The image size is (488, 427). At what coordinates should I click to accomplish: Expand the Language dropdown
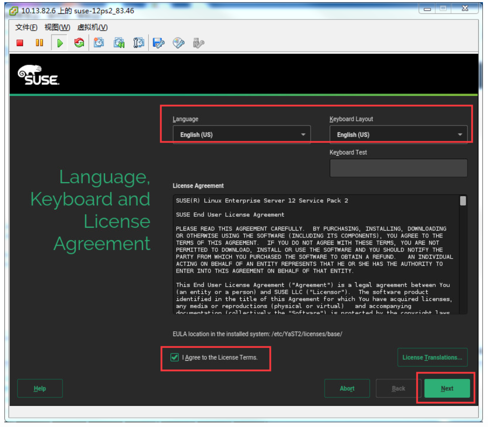(x=241, y=135)
